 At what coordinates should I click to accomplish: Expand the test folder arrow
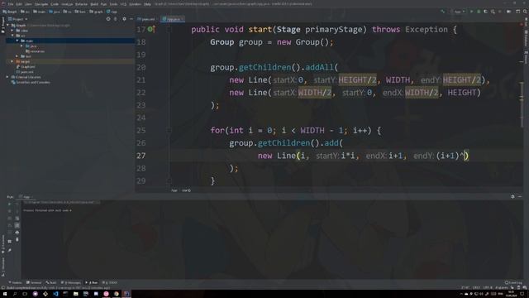[x=17, y=56]
